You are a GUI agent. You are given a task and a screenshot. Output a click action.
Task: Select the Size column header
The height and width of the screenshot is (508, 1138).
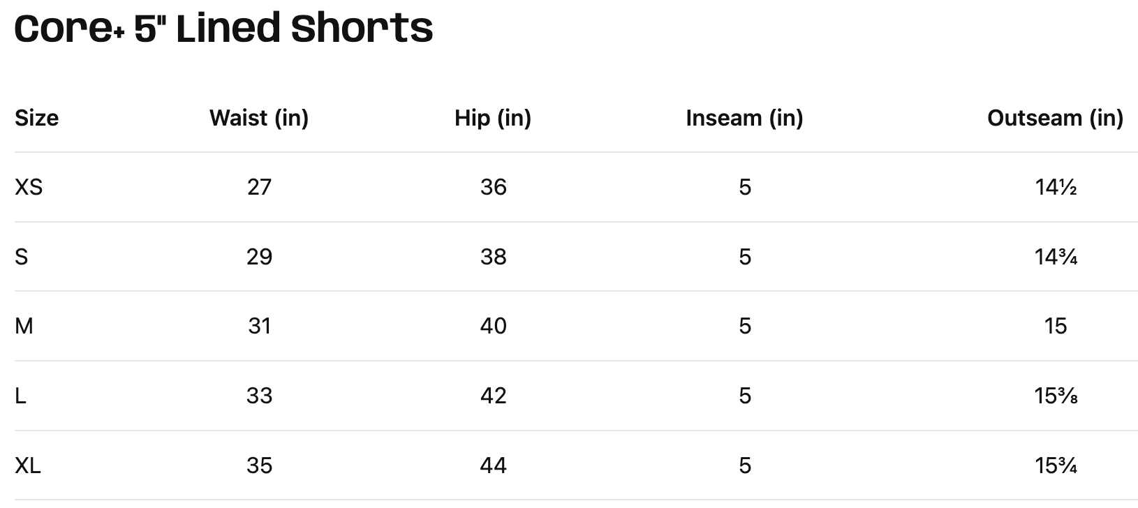point(36,118)
